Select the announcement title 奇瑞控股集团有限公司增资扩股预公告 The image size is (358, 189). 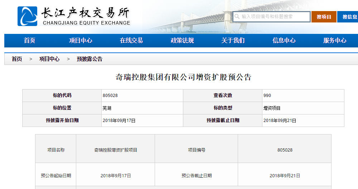183,77
